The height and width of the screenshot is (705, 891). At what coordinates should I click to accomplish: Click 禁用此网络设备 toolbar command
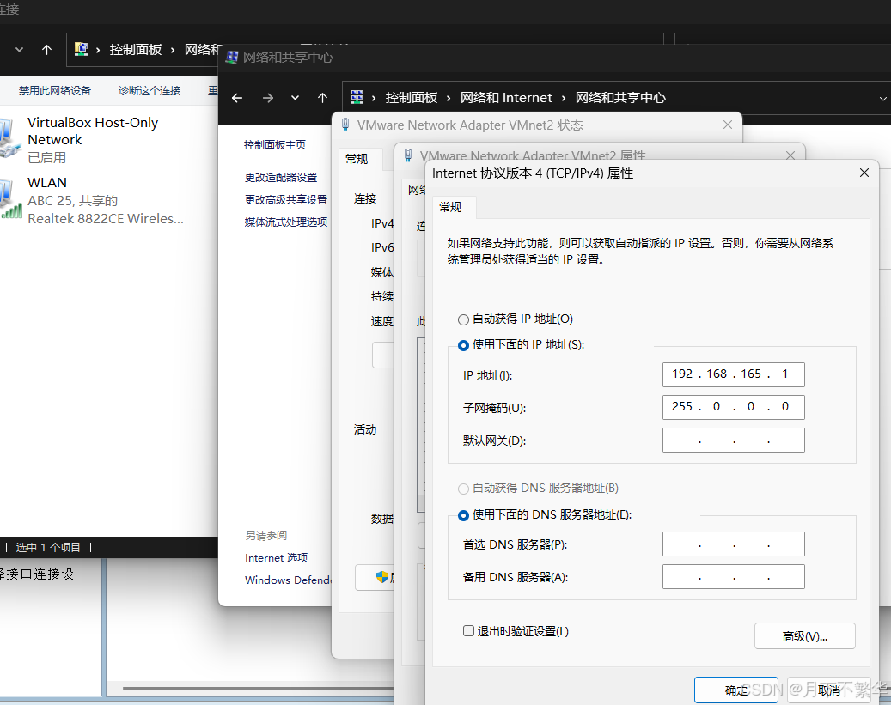pos(54,90)
